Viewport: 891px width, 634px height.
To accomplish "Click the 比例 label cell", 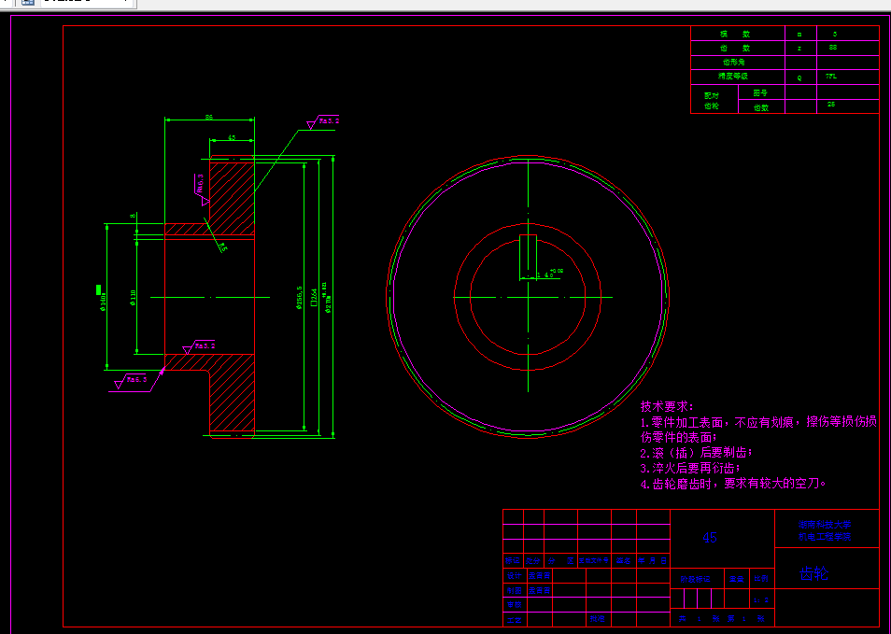I will pos(761,579).
